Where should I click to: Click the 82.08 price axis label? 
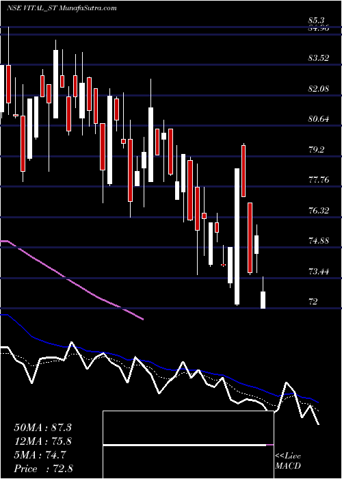pyautogui.click(x=319, y=88)
